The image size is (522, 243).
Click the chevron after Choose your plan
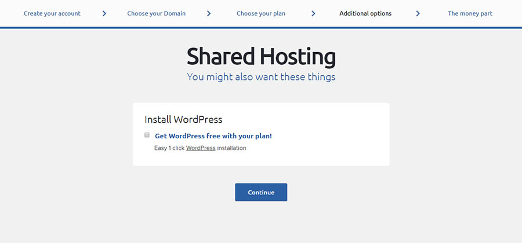click(x=313, y=13)
